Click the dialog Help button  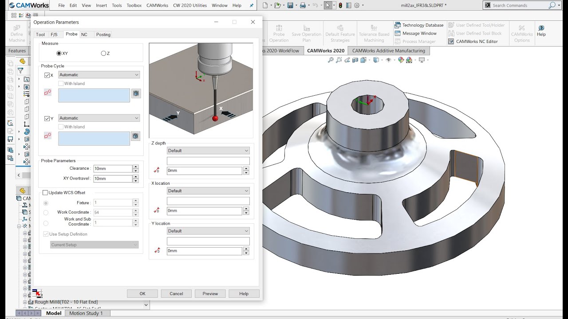[x=244, y=293]
